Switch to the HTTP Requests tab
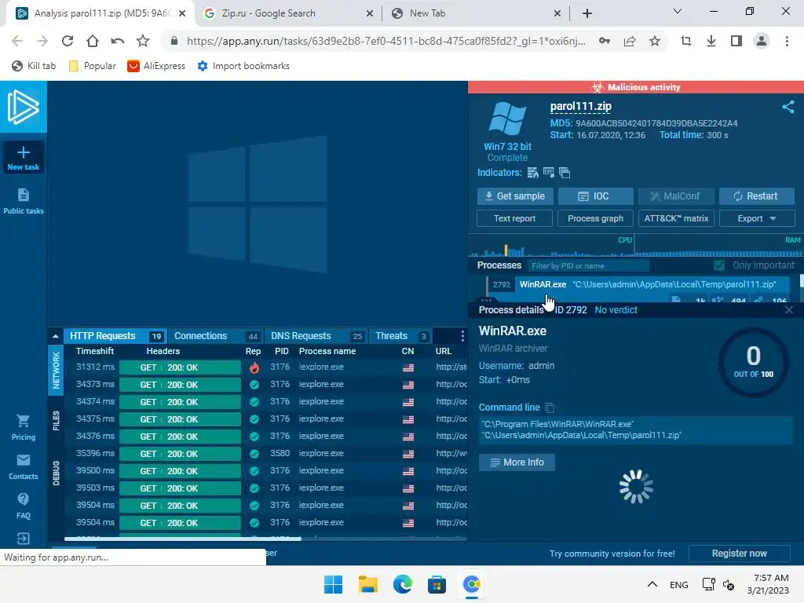 tap(115, 336)
